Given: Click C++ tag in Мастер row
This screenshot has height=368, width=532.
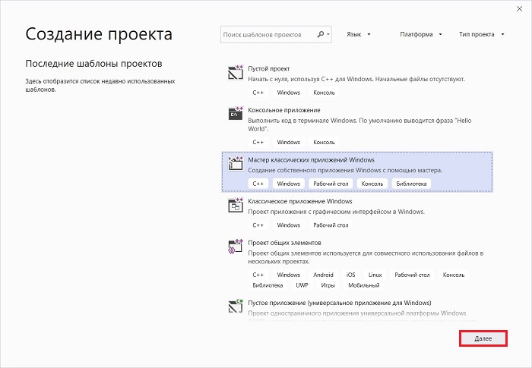Looking at the screenshot, I should 258,184.
